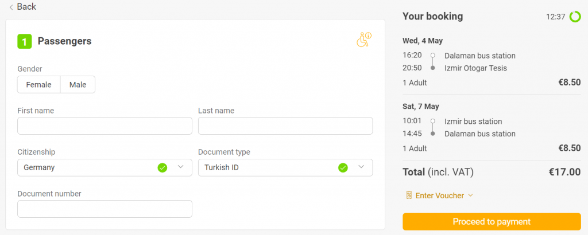This screenshot has height=235, width=588.
Task: Click the Back arrow icon
Action: point(11,7)
